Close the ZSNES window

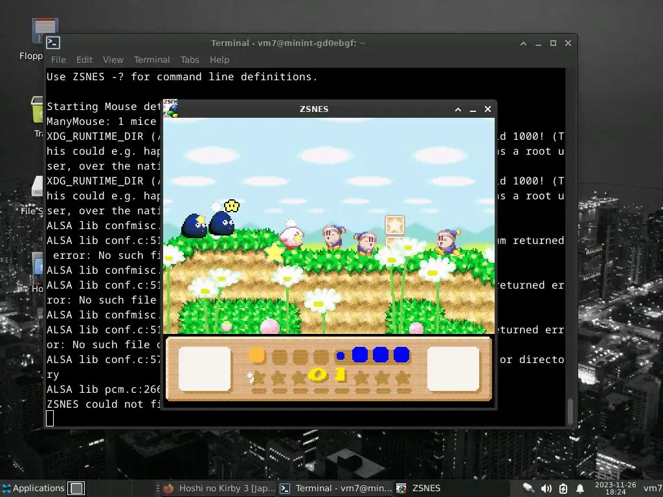tap(488, 109)
